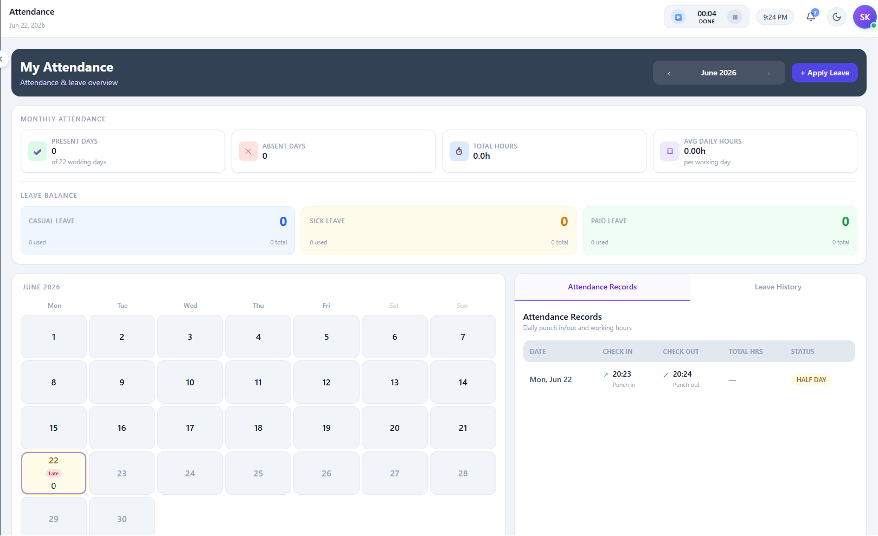Expand the collapsed sidebar chevron
Screen dimensions: 878x536
click(x=2, y=59)
